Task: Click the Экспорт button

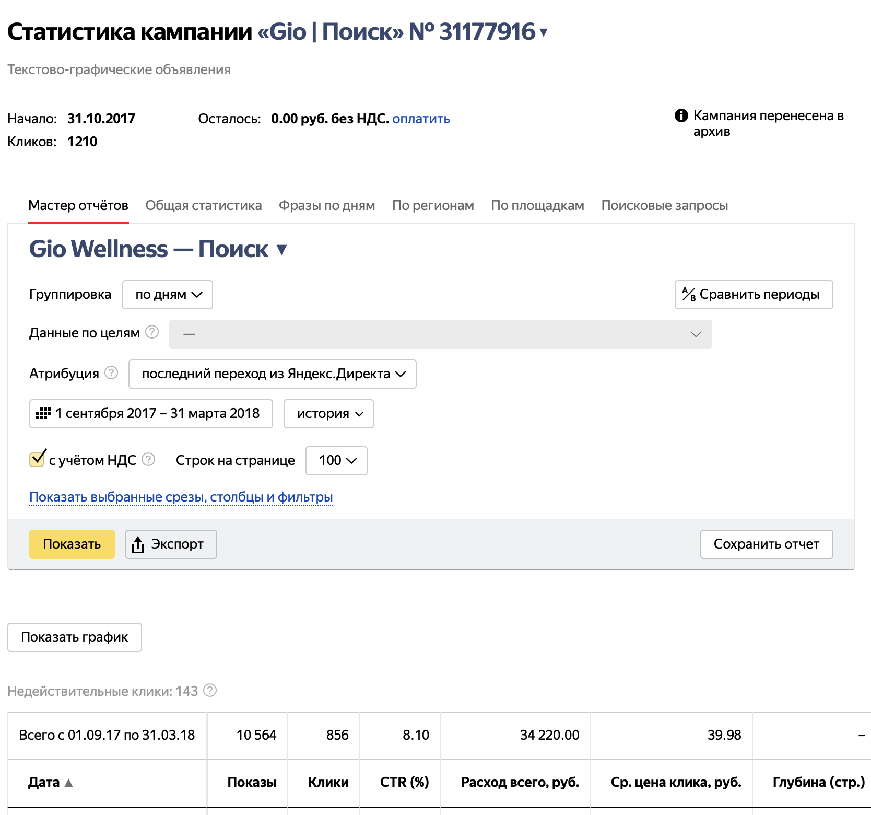Action: (171, 544)
